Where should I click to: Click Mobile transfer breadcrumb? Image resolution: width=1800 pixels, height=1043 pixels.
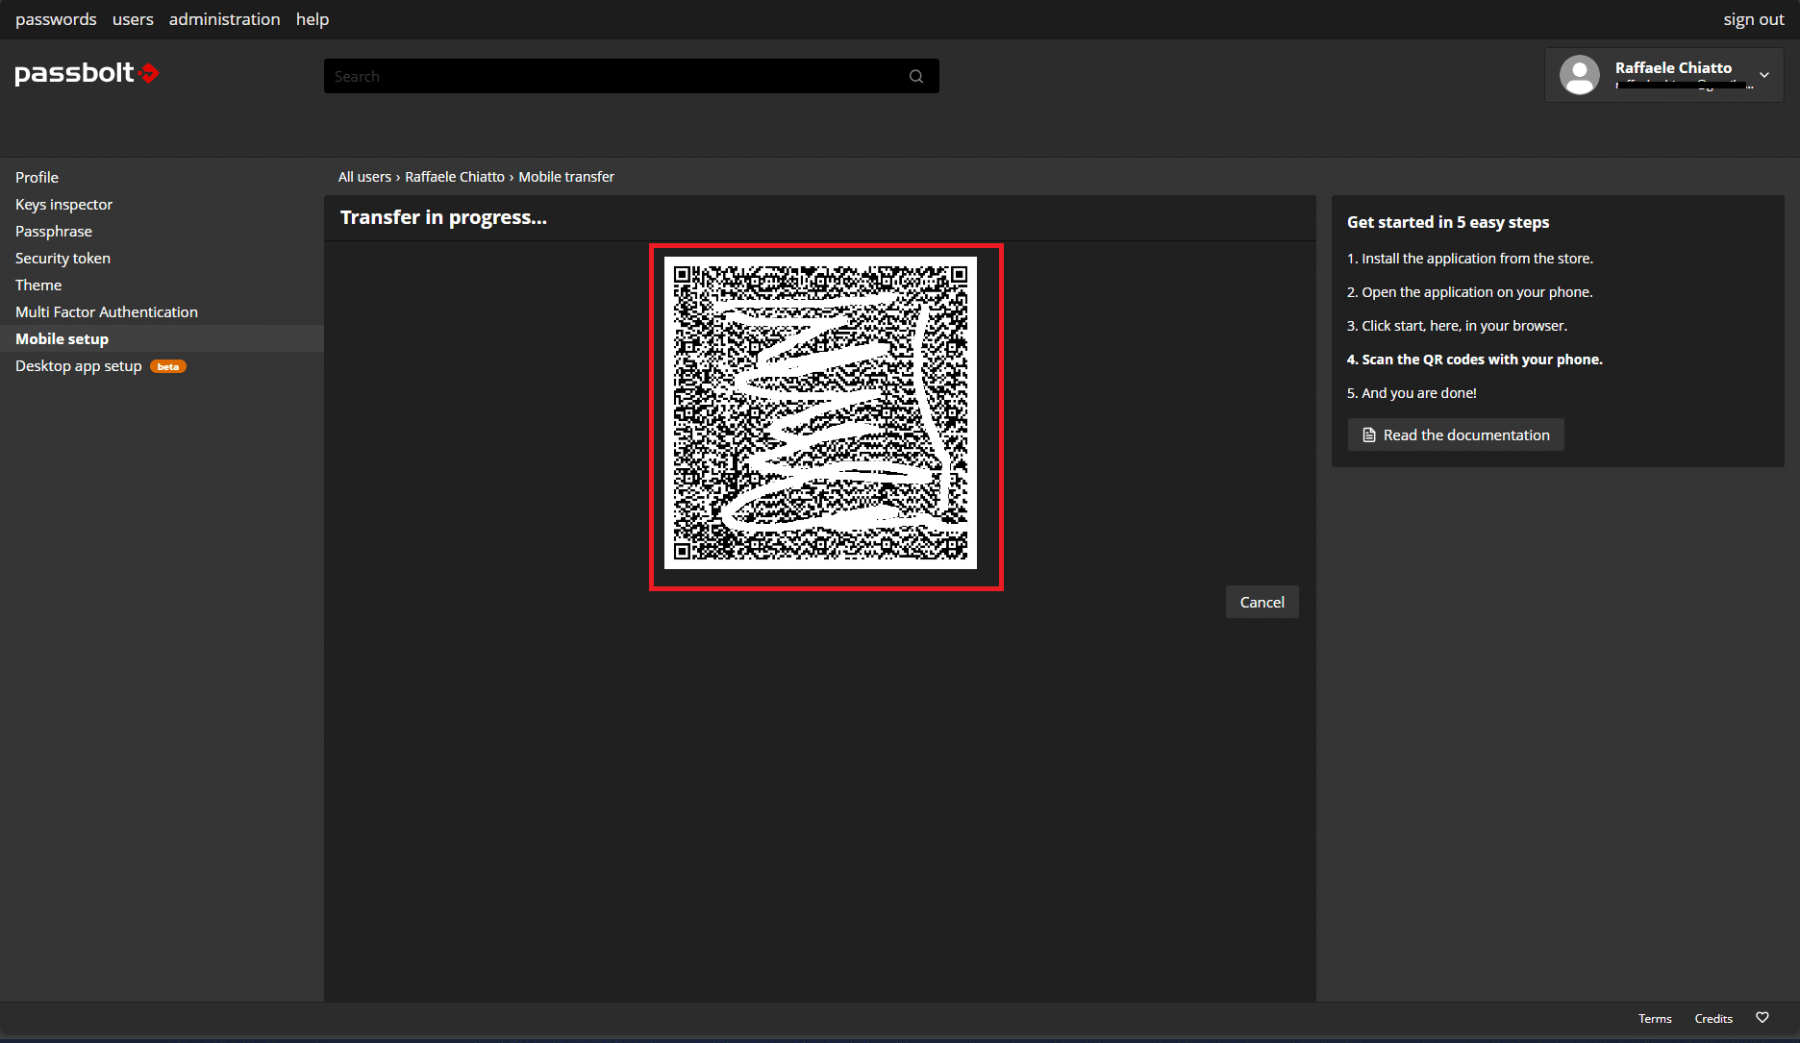pos(566,177)
